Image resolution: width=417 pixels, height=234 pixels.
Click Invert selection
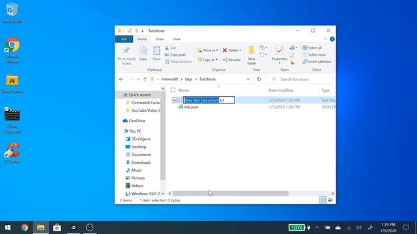point(317,62)
